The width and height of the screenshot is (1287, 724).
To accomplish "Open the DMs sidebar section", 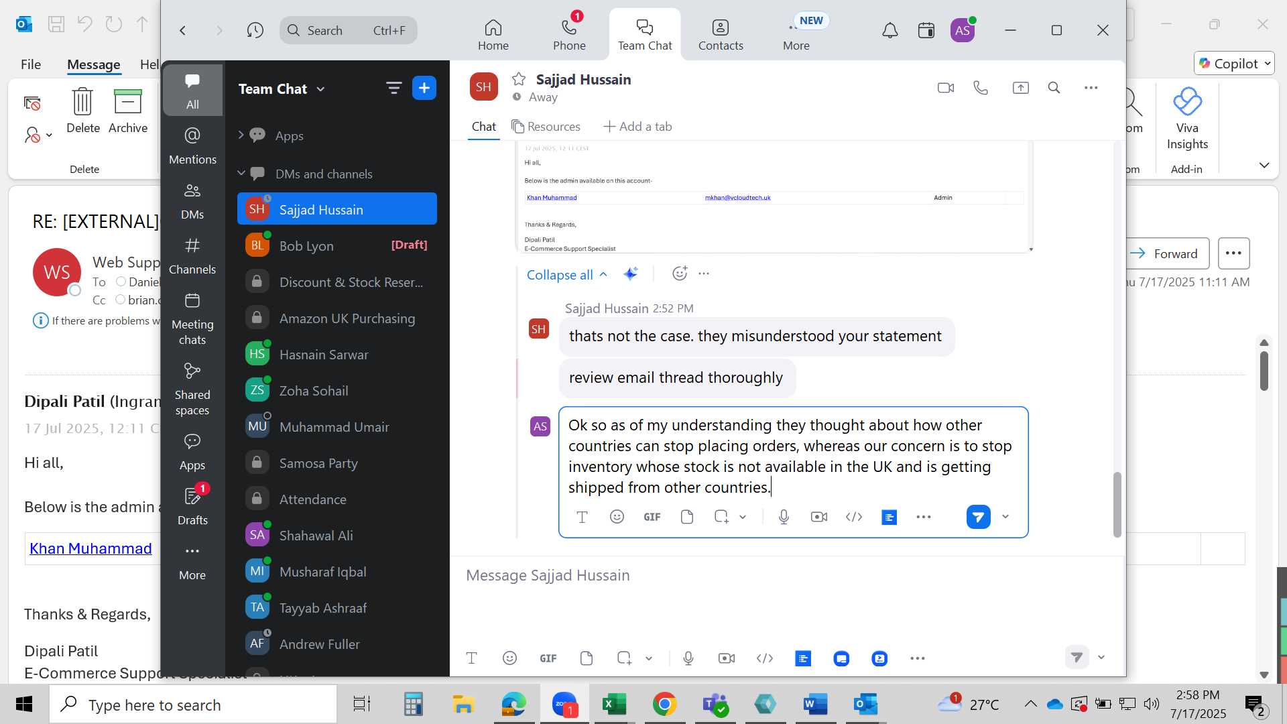I will 192,200.
